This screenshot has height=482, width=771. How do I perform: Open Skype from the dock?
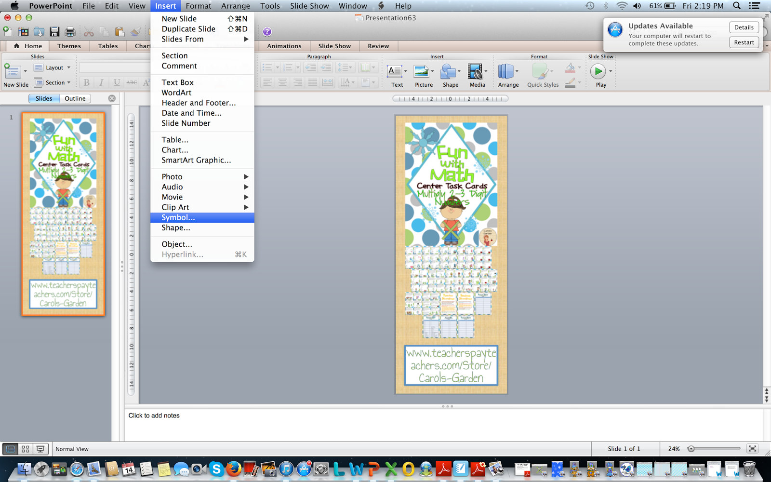tap(216, 469)
